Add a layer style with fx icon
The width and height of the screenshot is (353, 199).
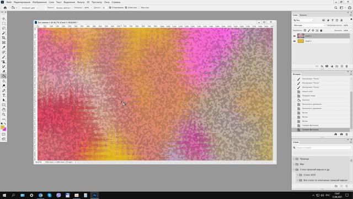point(322,66)
